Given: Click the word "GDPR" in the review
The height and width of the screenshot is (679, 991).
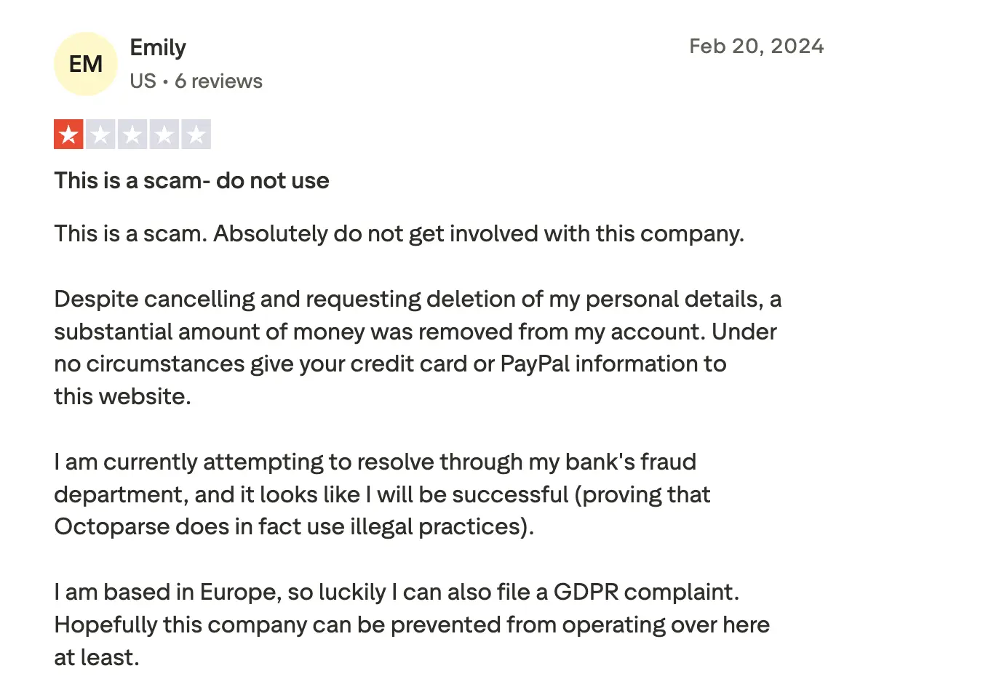Looking at the screenshot, I should point(586,592).
